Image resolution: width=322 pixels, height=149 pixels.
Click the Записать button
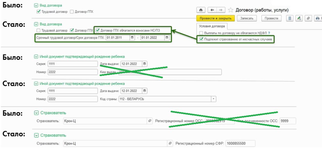[x=247, y=18]
